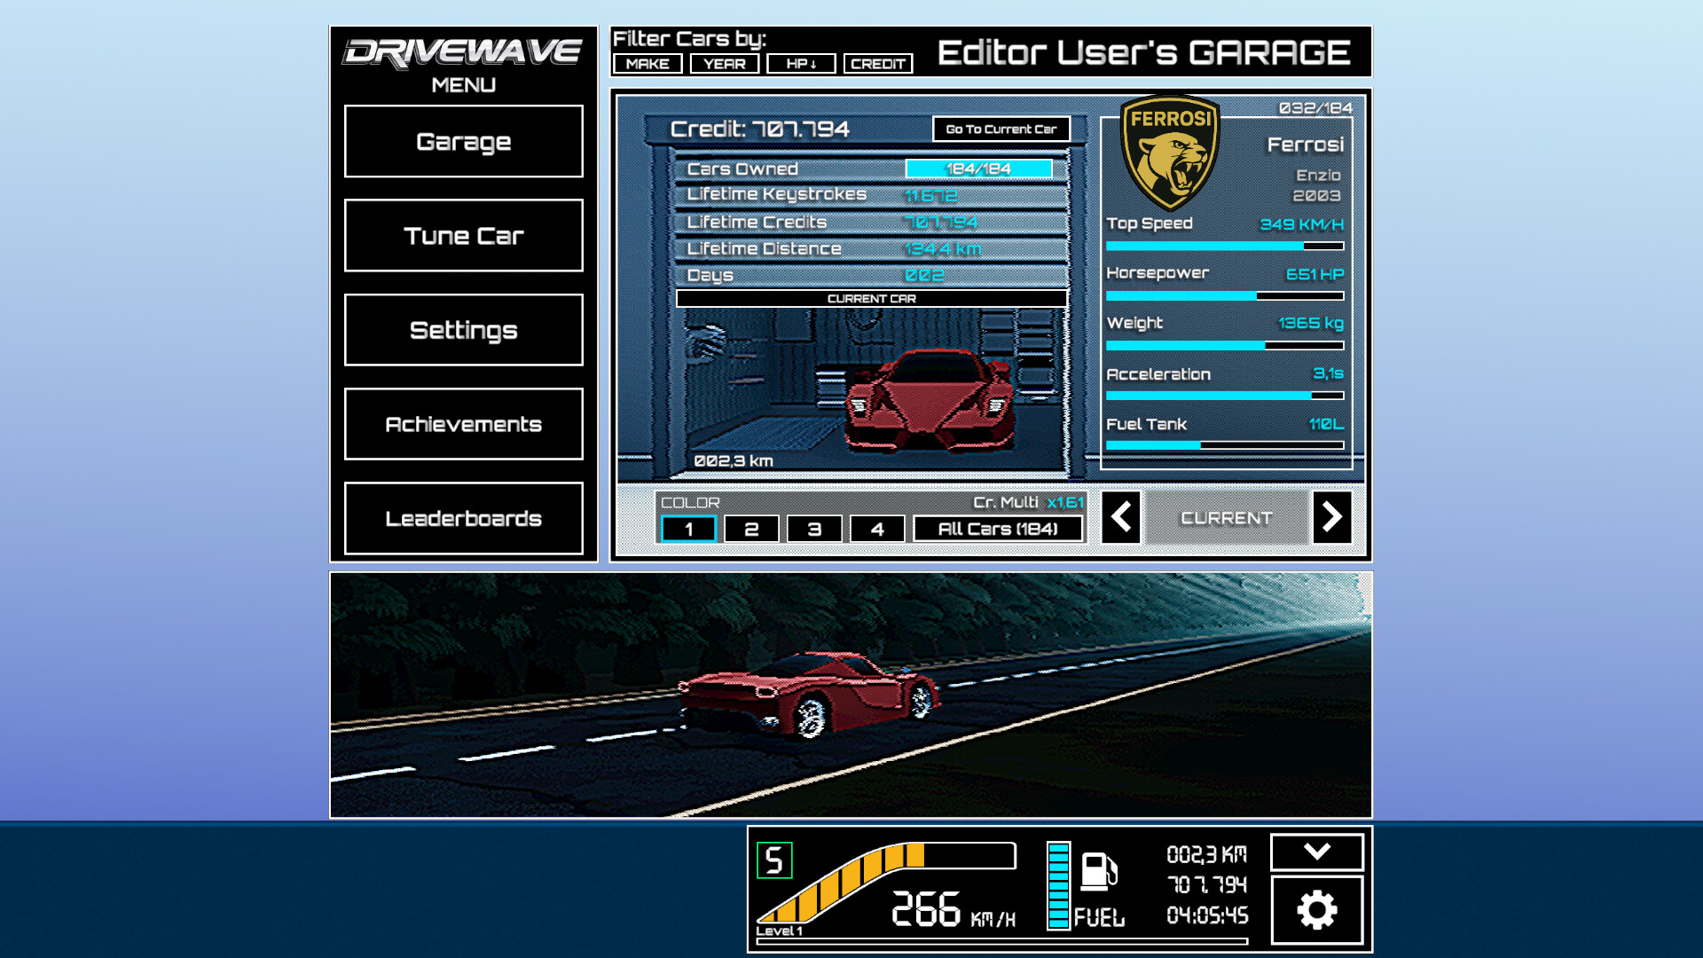The width and height of the screenshot is (1703, 958).
Task: Open the Garage menu entry
Action: pos(463,142)
